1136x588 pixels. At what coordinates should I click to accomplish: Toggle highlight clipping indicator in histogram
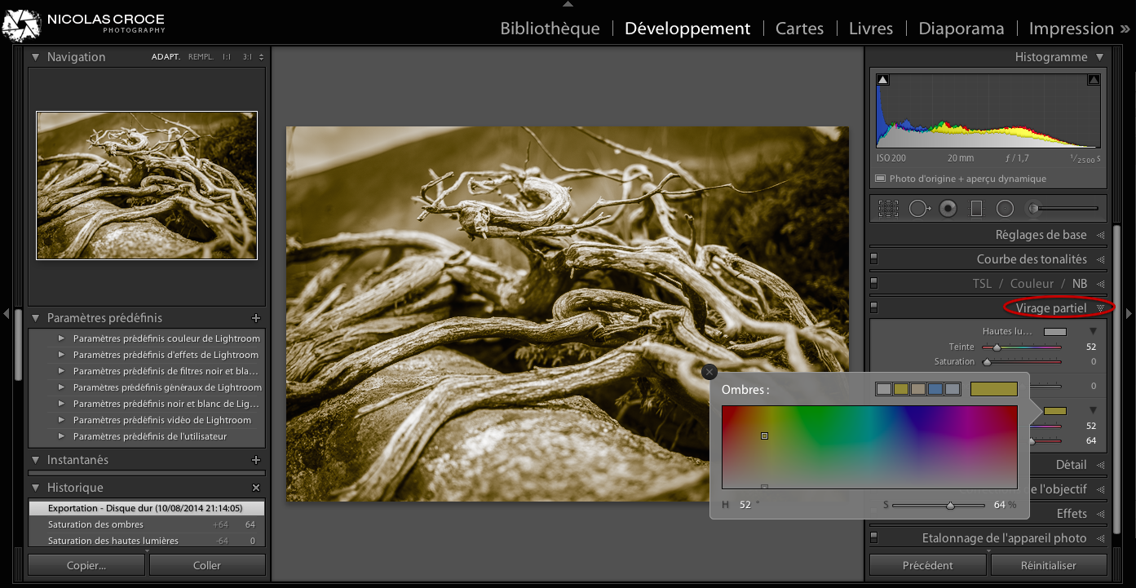coord(1094,80)
